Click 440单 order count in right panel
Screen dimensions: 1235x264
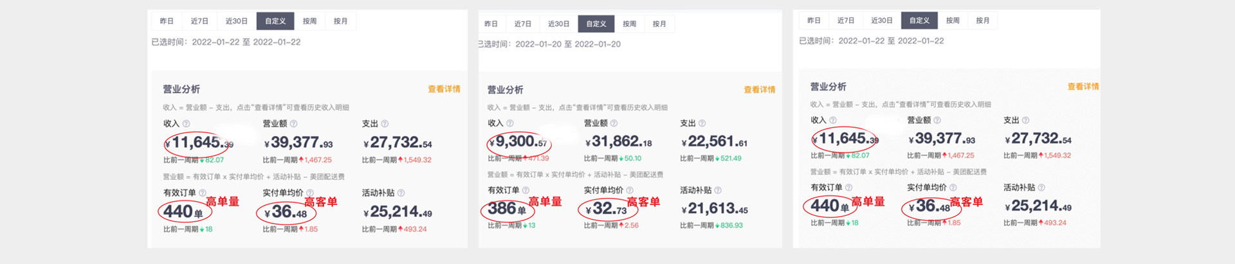[x=830, y=206]
